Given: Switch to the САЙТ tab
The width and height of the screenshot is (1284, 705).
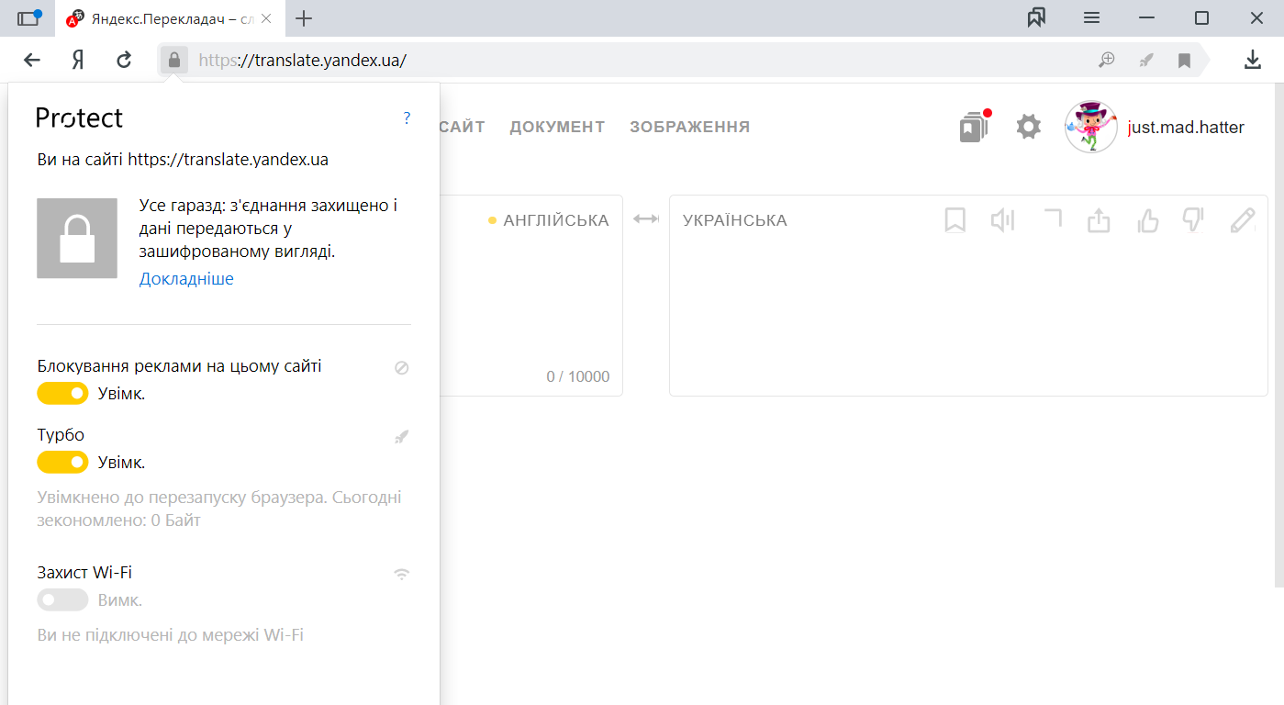Looking at the screenshot, I should point(463,127).
